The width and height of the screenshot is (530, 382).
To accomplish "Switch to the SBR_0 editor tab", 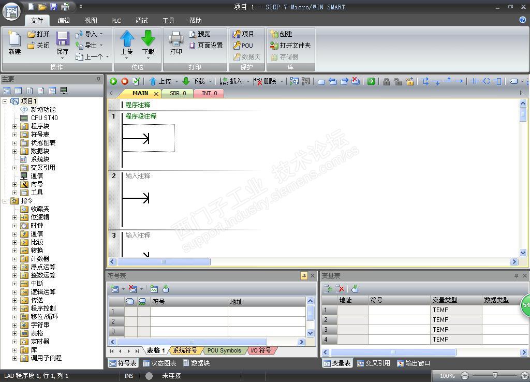I will pyautogui.click(x=178, y=93).
